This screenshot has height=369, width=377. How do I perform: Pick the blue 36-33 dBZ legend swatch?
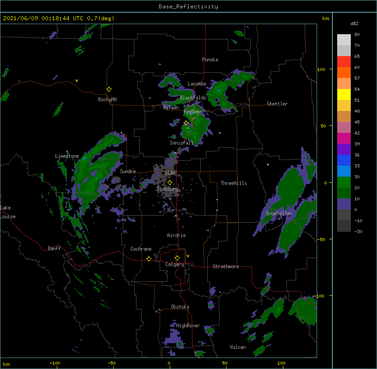click(x=344, y=160)
